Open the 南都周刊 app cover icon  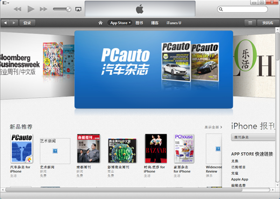pyautogui.click(x=88, y=148)
